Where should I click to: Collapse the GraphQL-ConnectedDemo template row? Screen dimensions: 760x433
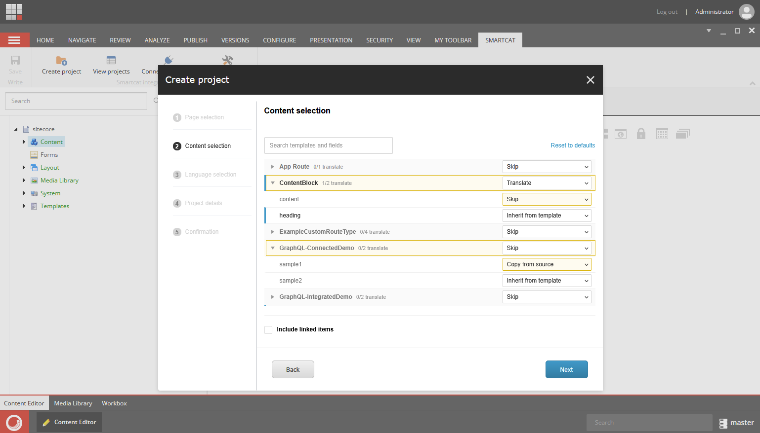coord(272,248)
